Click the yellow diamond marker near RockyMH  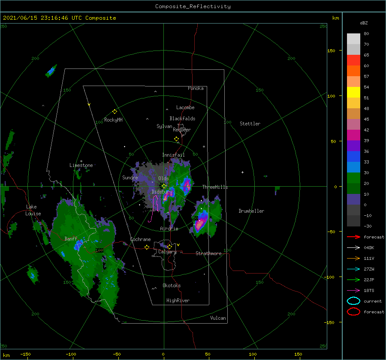115,112
